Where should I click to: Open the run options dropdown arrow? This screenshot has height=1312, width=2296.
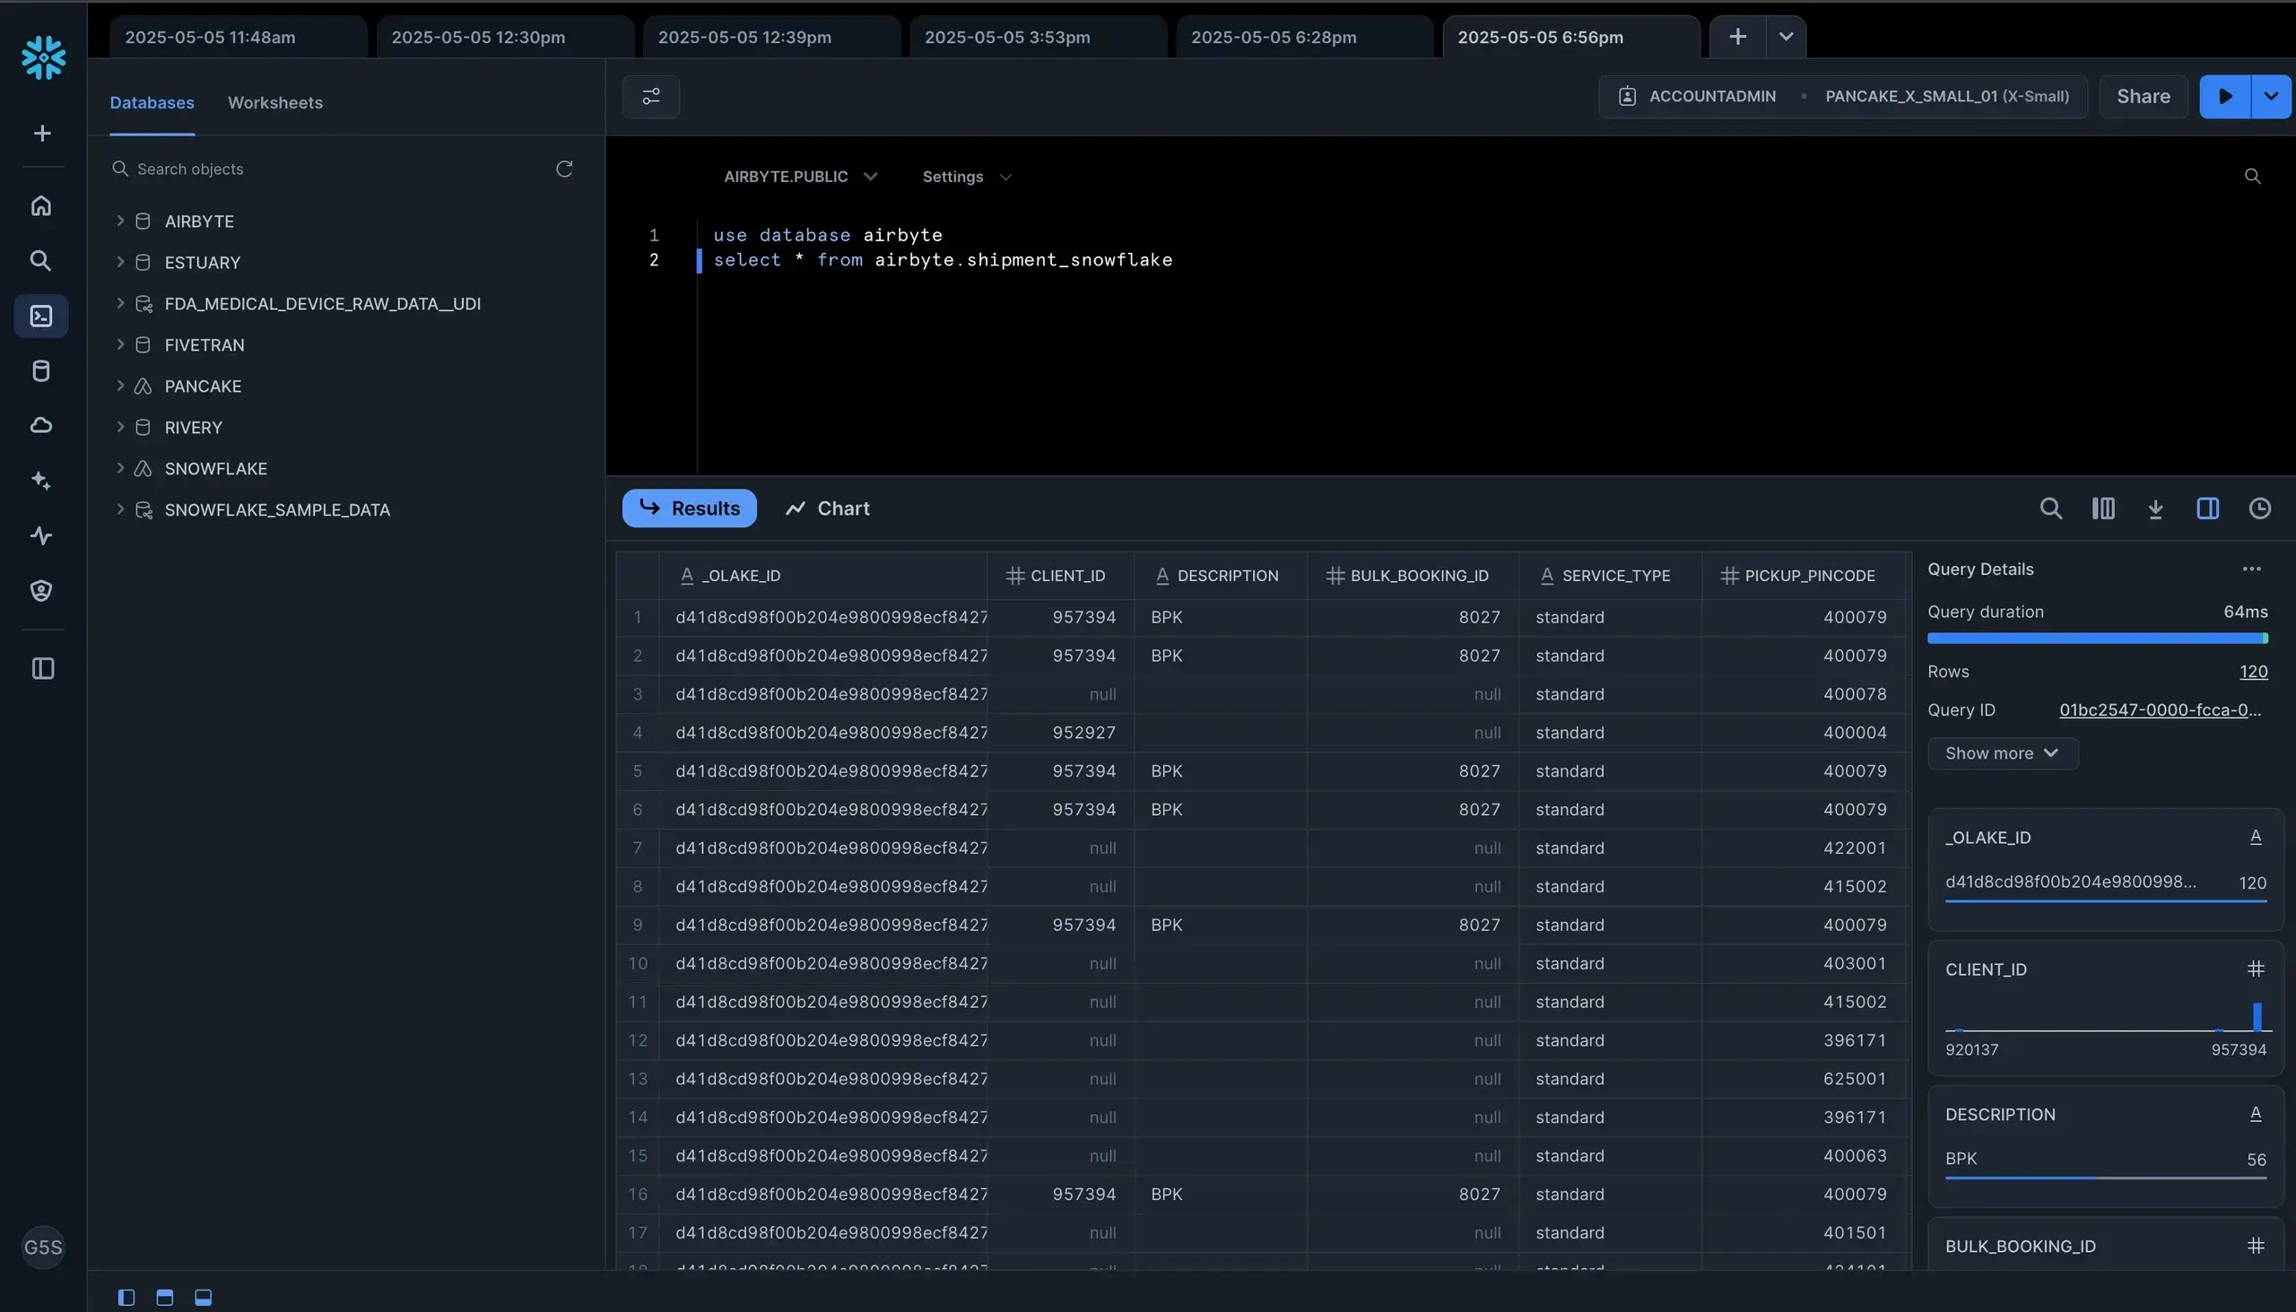click(x=2271, y=97)
